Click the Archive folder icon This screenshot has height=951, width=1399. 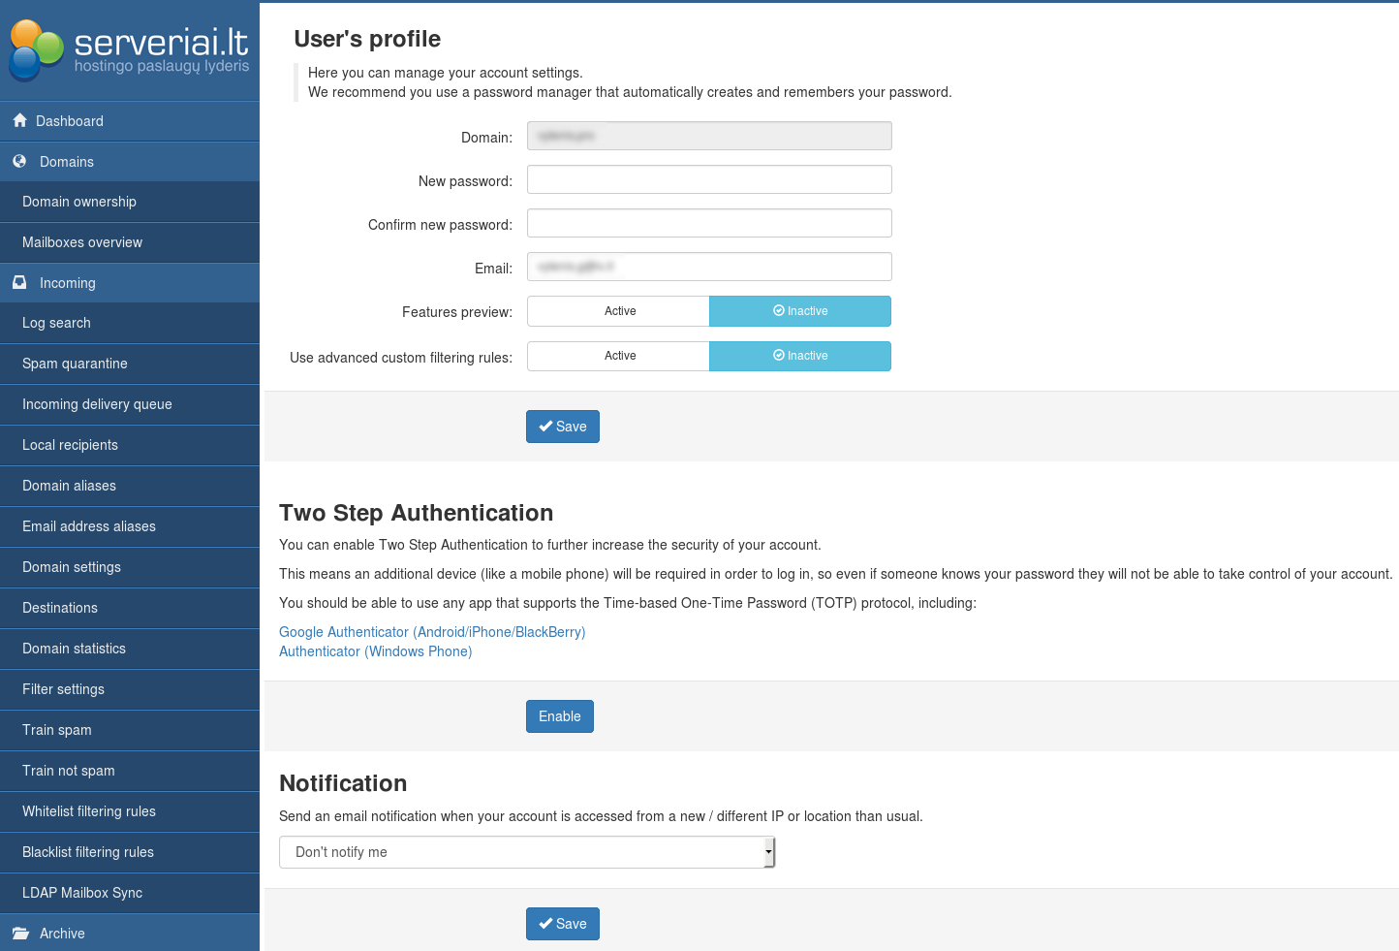point(20,934)
